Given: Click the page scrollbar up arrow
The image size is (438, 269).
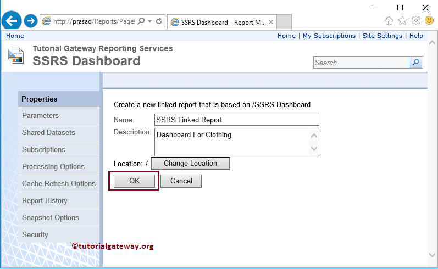Looking at the screenshot, I should click(x=432, y=43).
